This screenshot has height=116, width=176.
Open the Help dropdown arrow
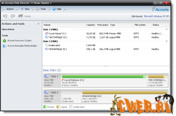click(64, 9)
